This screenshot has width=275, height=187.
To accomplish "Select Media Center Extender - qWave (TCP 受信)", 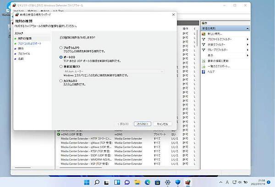I will tap(126, 143).
